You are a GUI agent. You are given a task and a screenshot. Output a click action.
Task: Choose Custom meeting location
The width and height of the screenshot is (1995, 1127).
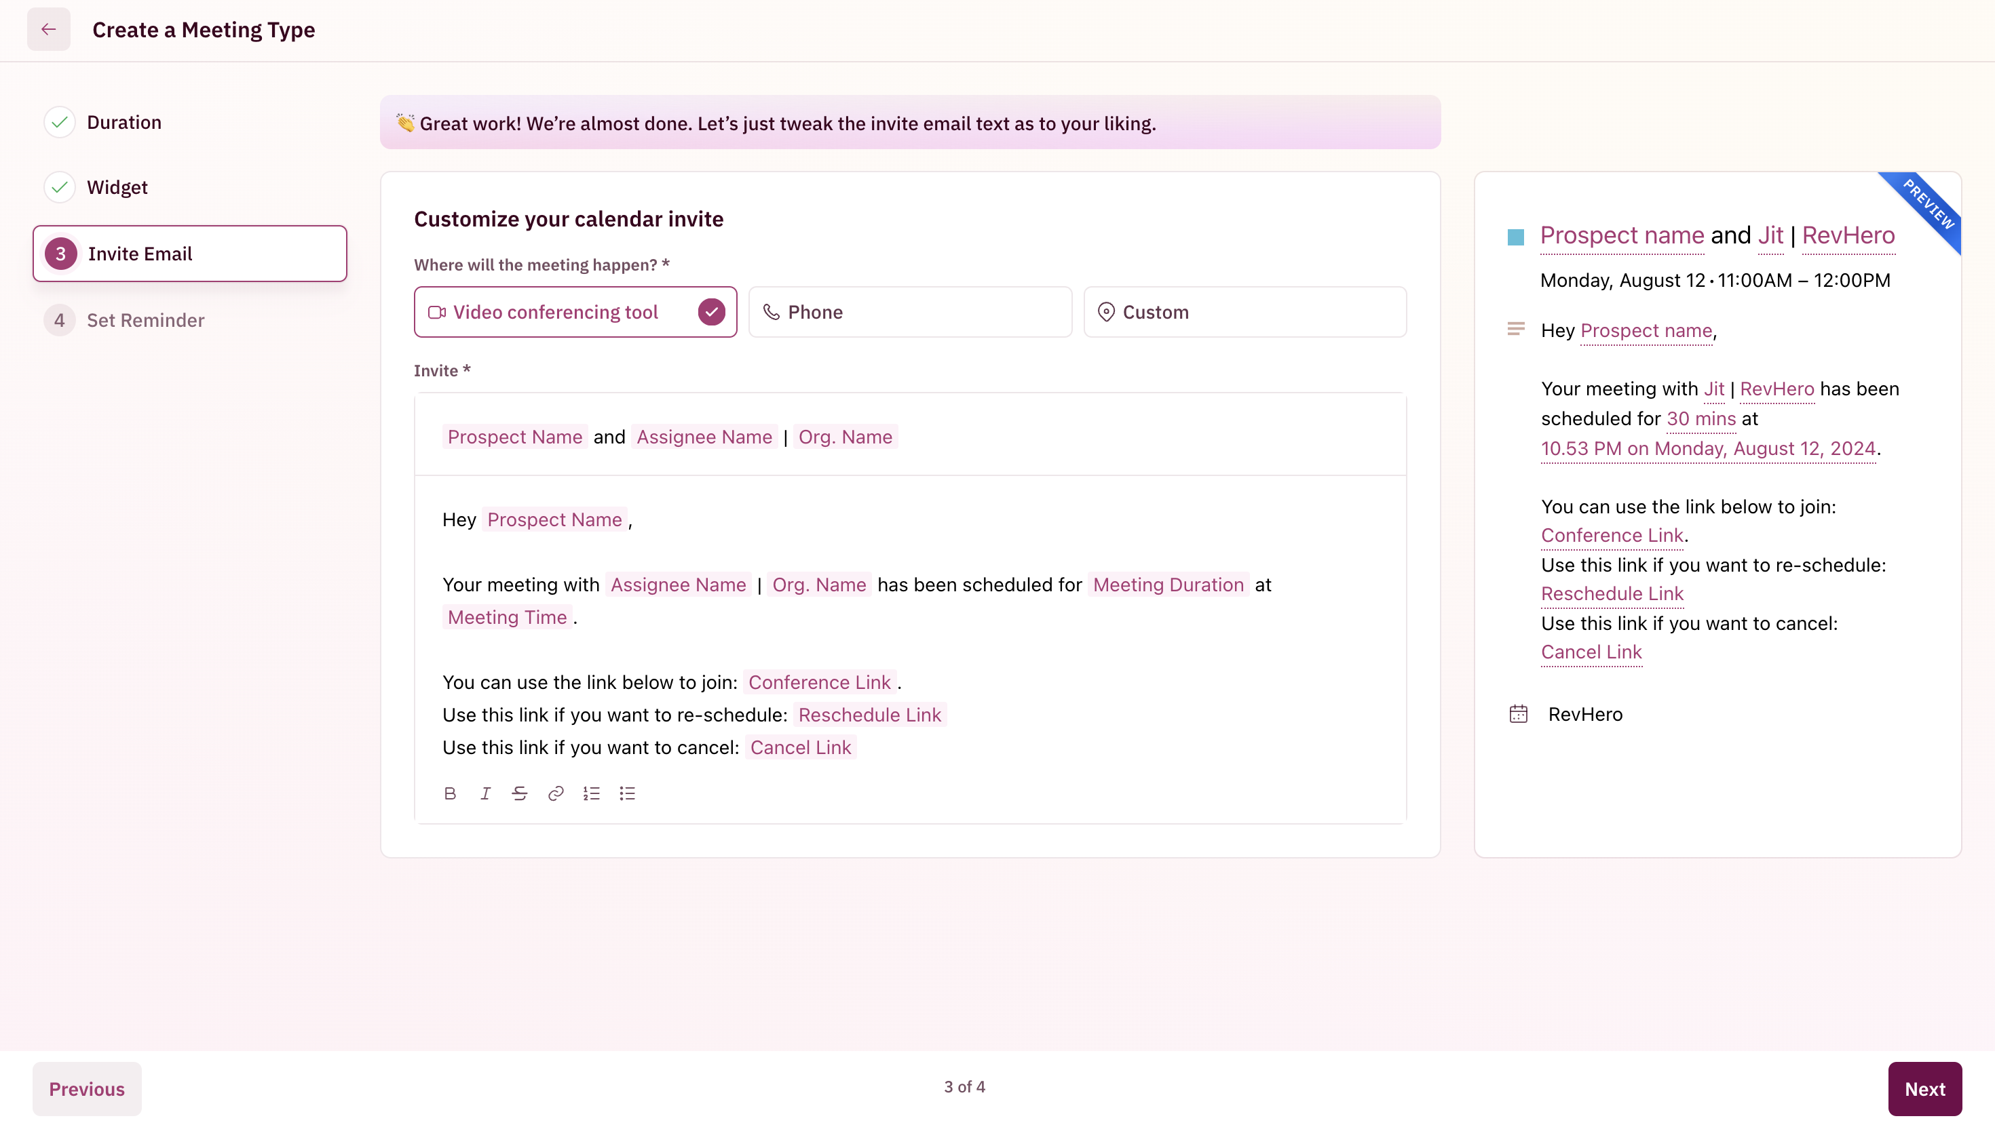[1244, 312]
